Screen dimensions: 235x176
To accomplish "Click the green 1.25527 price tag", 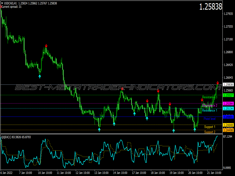I will click(228, 95).
